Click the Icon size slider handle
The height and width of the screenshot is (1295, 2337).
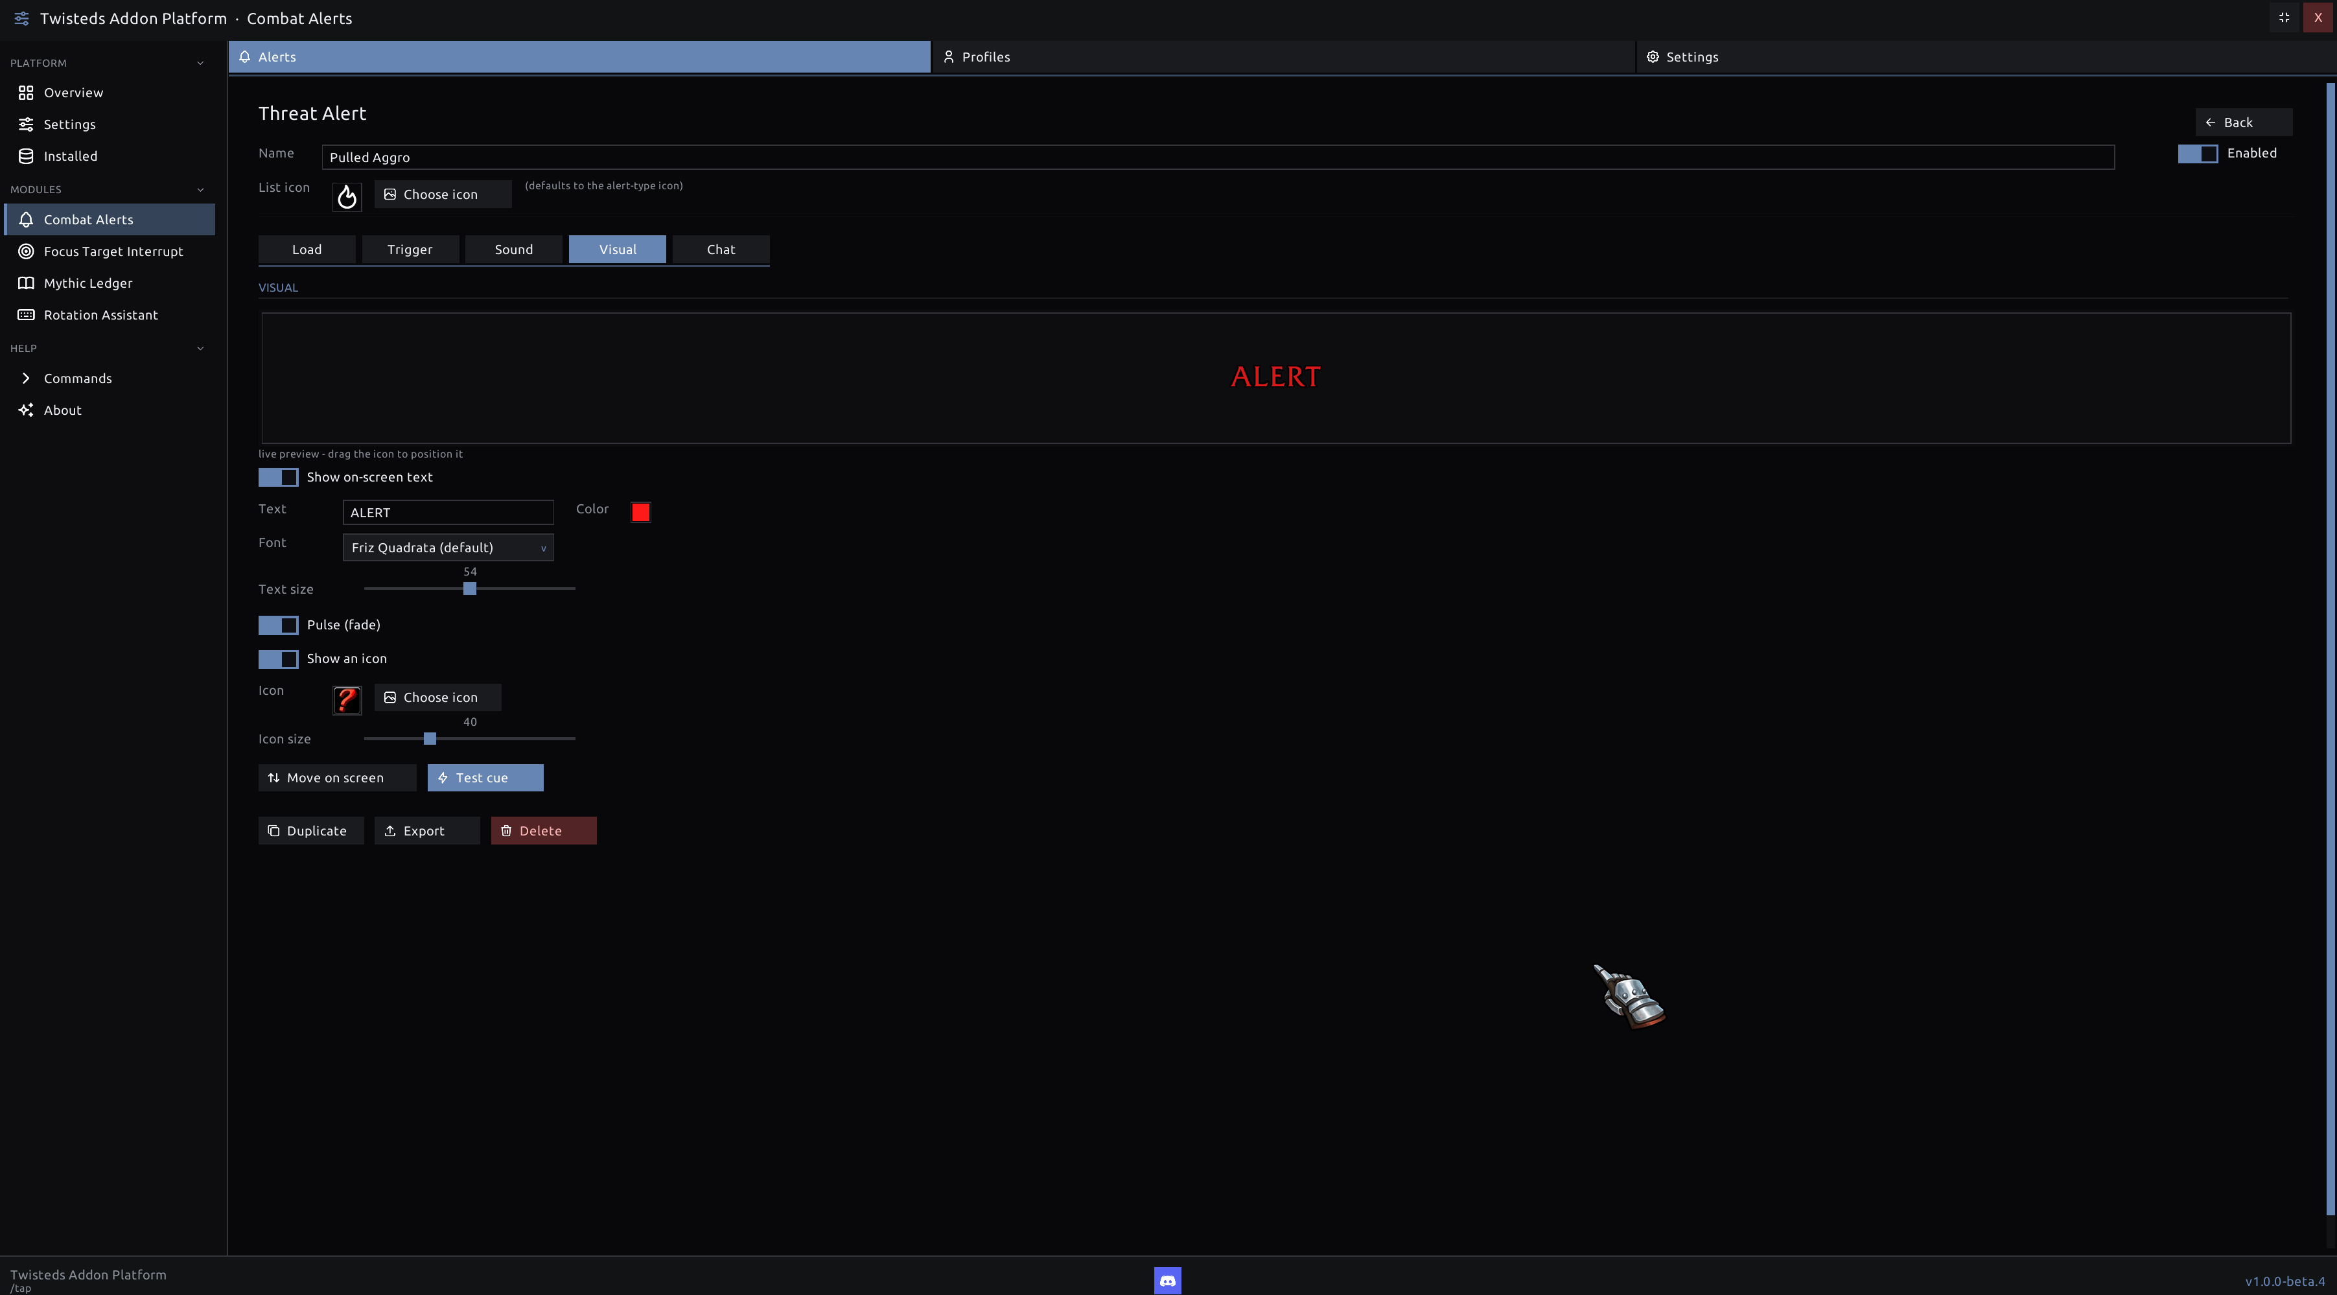430,739
